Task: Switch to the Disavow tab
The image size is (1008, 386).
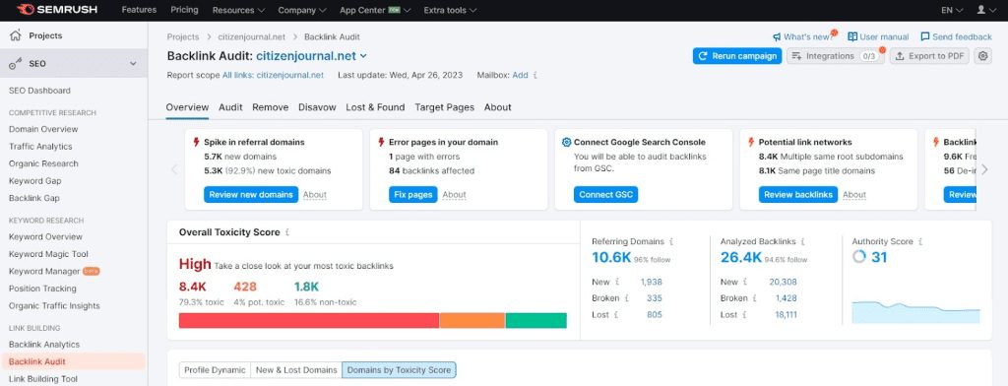Action: [317, 107]
